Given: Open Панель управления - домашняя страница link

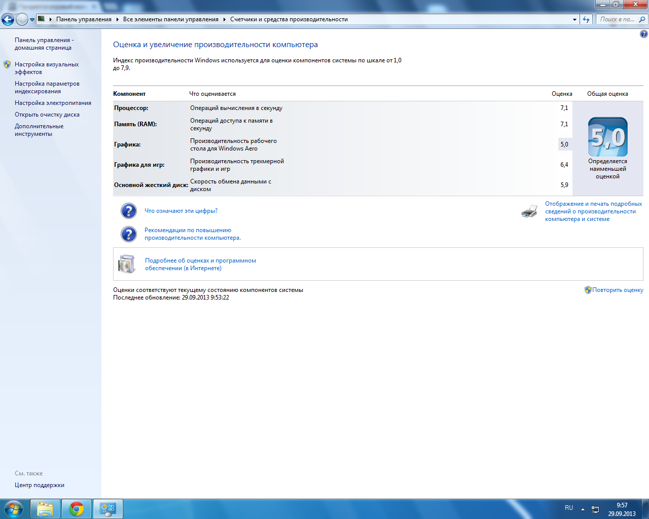Looking at the screenshot, I should (x=44, y=44).
